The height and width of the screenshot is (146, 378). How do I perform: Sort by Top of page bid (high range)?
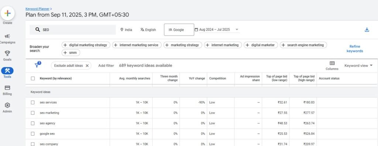click(304, 78)
